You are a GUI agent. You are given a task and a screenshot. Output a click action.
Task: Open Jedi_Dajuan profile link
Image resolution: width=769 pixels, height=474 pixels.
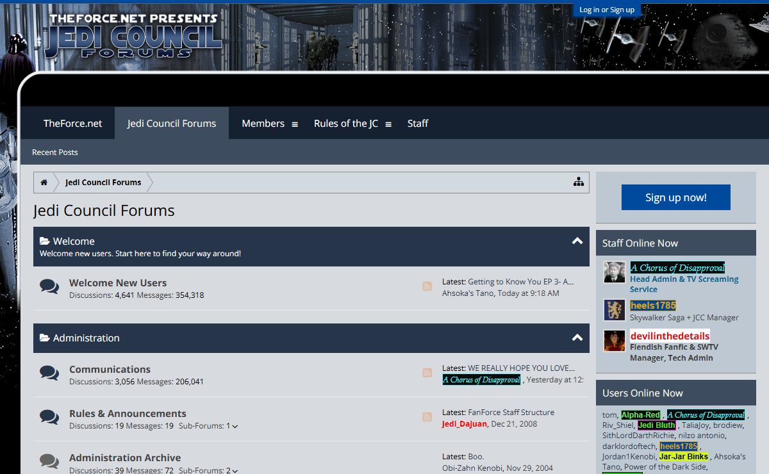tap(465, 423)
